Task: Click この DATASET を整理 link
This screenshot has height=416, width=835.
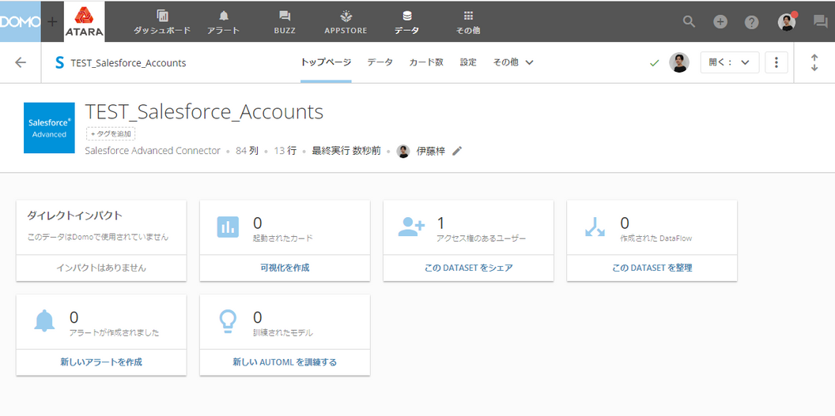Action: click(x=652, y=268)
